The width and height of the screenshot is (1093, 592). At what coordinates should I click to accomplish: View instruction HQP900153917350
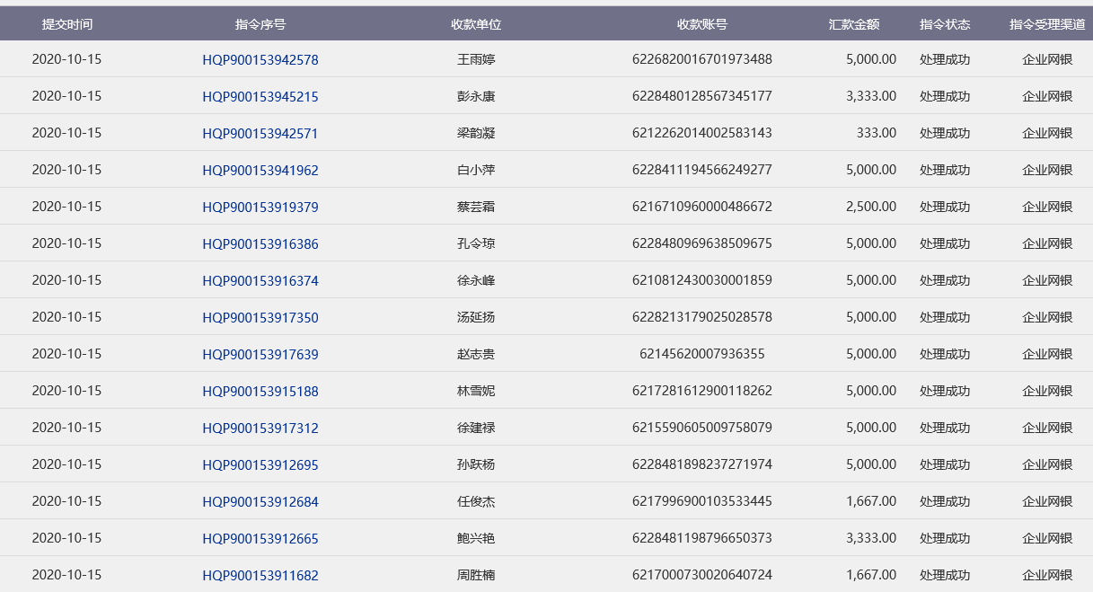[260, 318]
